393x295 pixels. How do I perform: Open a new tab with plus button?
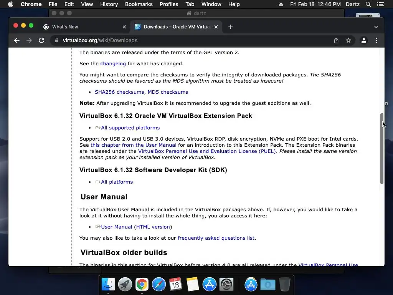pyautogui.click(x=231, y=27)
